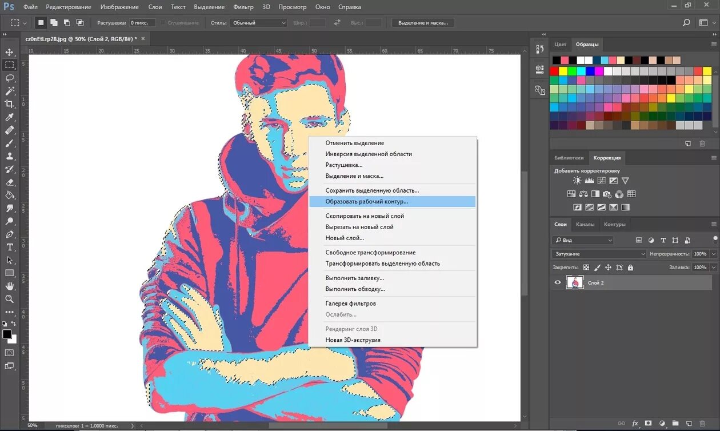
Task: Swap foreground and background colors
Action: coord(13,324)
